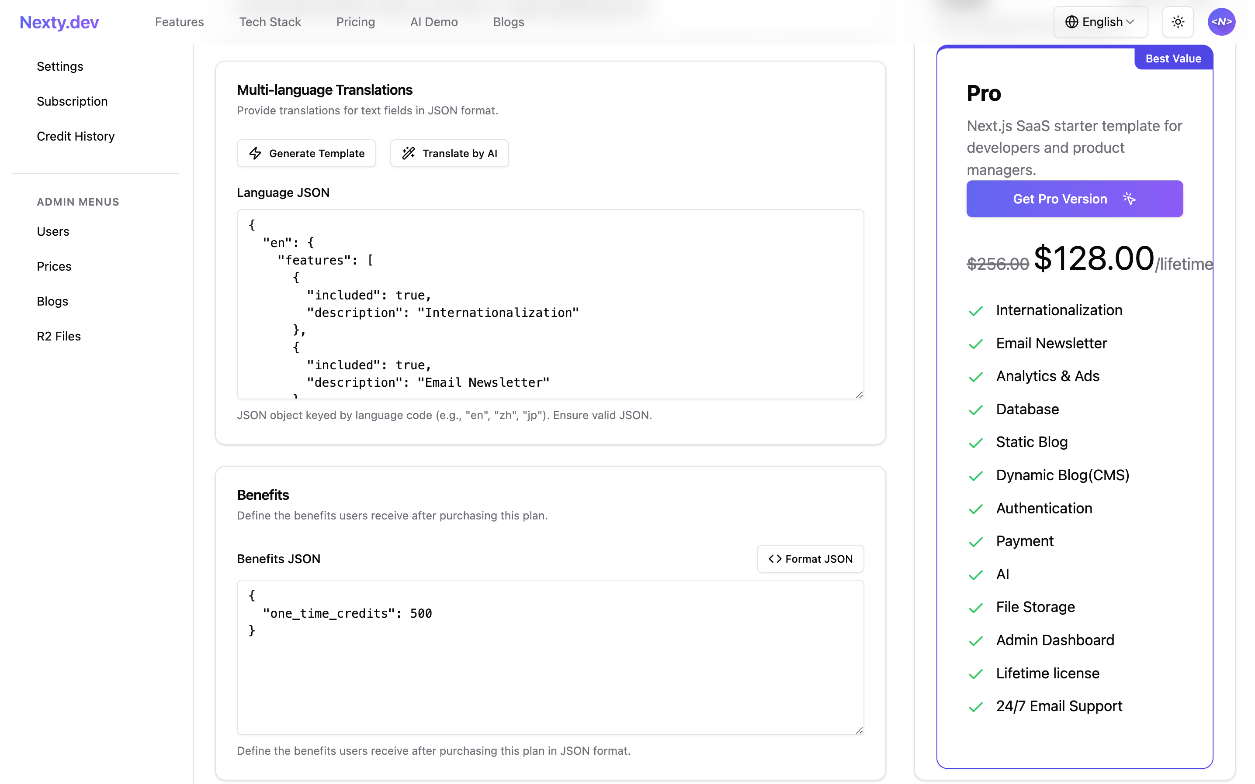Click lightning icon in Generate Template

[255, 153]
